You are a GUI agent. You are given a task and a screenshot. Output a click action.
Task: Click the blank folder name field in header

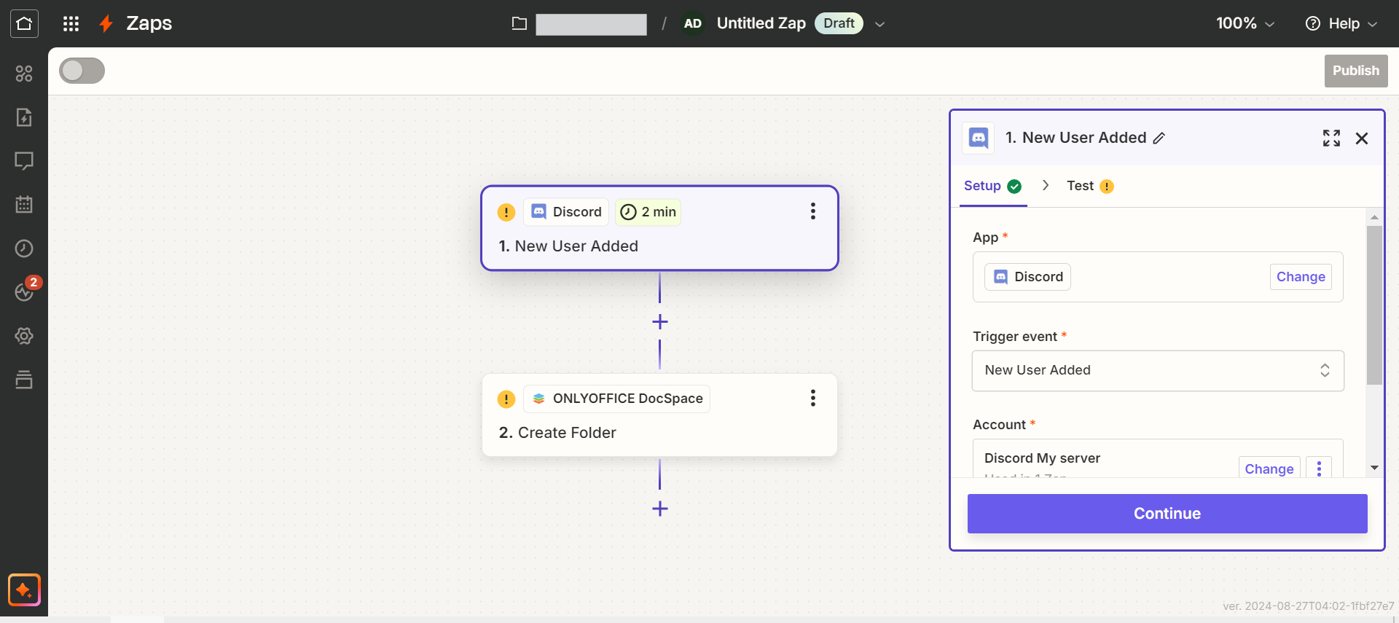[x=591, y=24]
